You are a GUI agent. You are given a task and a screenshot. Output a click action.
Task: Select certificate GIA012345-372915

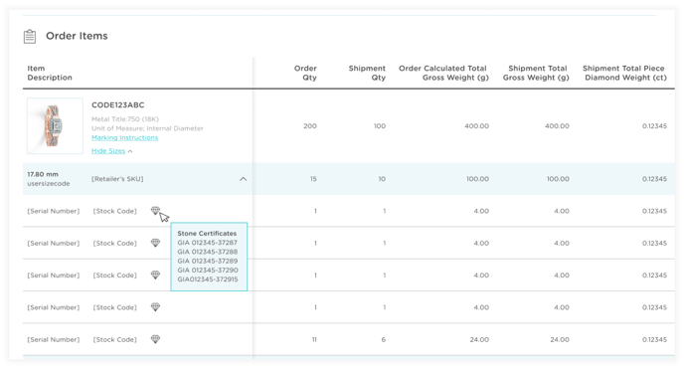208,279
